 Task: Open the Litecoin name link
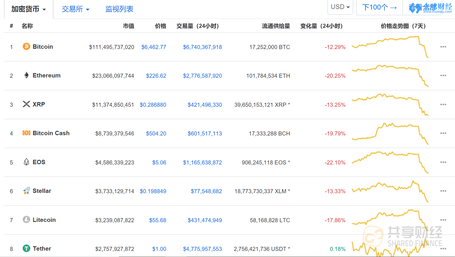click(x=44, y=220)
